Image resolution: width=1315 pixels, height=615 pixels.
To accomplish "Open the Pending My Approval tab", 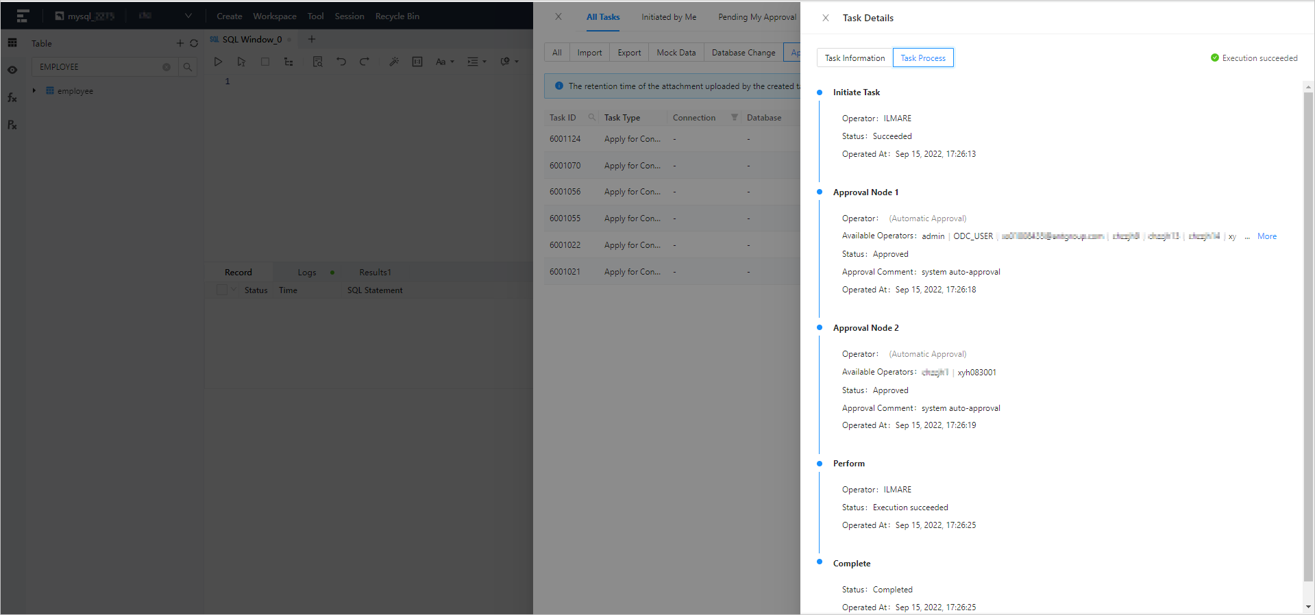I will (x=757, y=17).
